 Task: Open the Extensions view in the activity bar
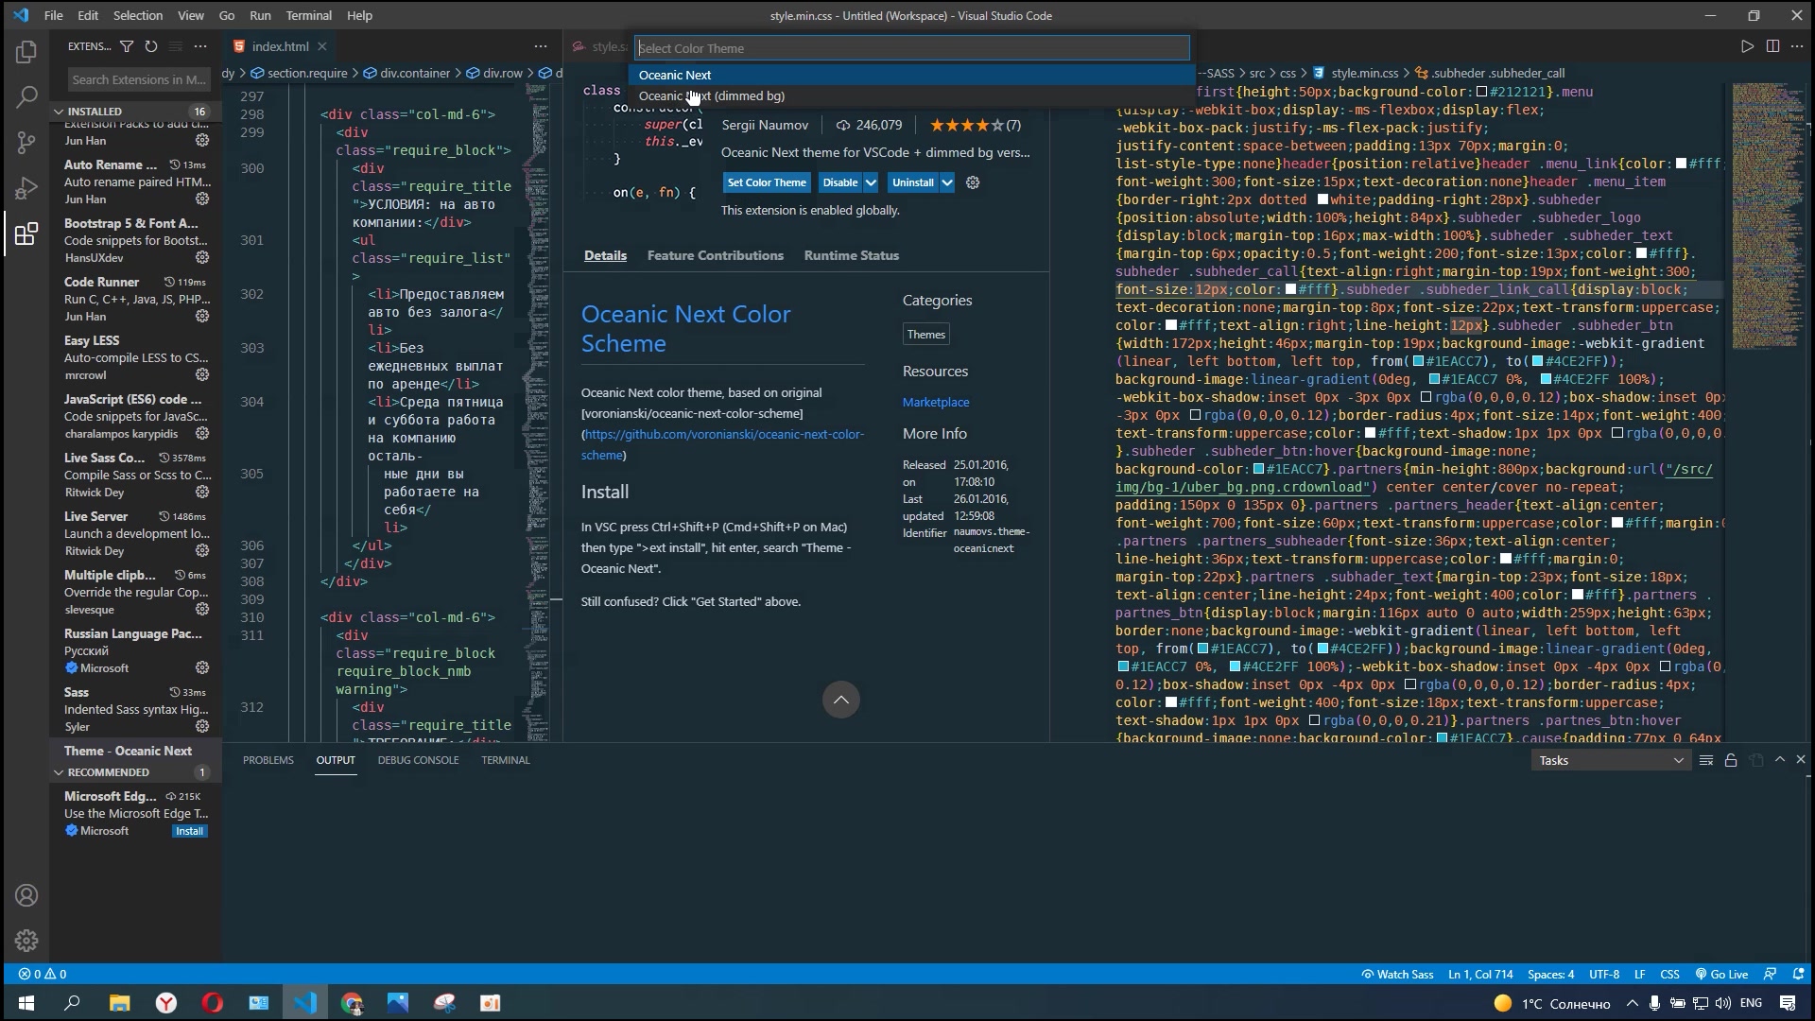(26, 234)
